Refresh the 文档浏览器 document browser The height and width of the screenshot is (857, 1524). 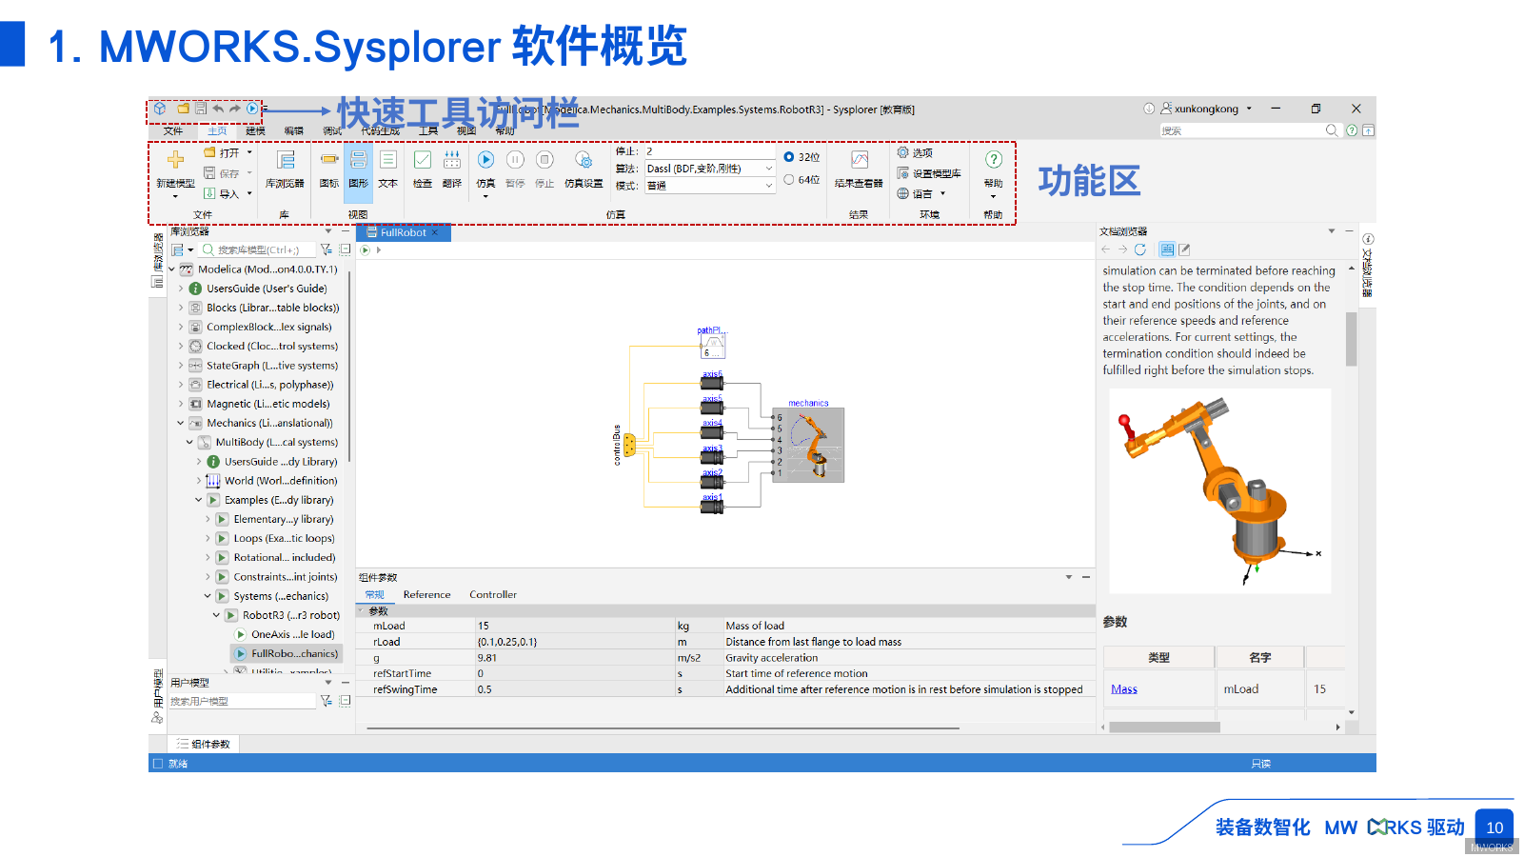[1140, 249]
